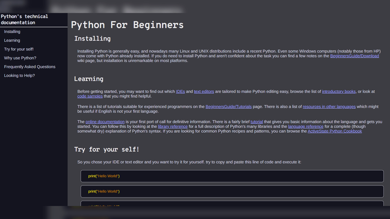Viewport: 390px width, 219px height.
Task: Click the 'So you chose your IDE' paragraph
Action: click(189, 162)
